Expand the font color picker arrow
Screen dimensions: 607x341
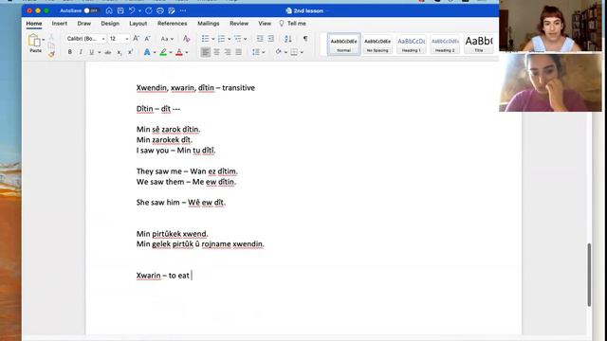[187, 53]
